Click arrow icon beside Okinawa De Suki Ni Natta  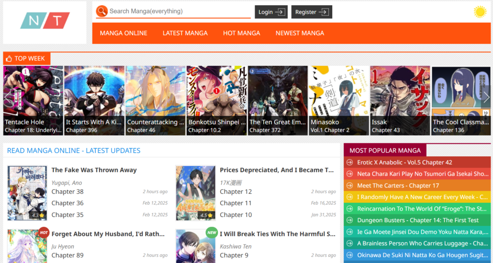[x=350, y=255]
